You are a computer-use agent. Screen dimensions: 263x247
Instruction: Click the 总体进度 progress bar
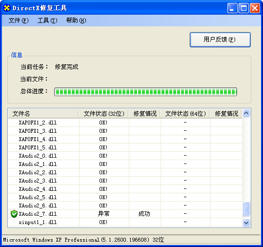[145, 92]
